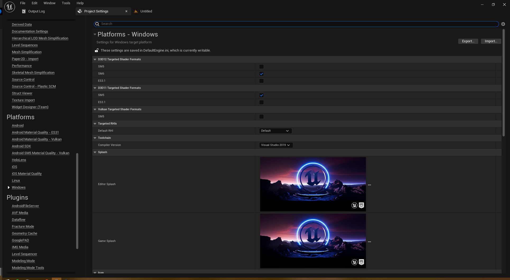This screenshot has height=280, width=510.
Task: Open HoloLens platform settings
Action: (19, 160)
